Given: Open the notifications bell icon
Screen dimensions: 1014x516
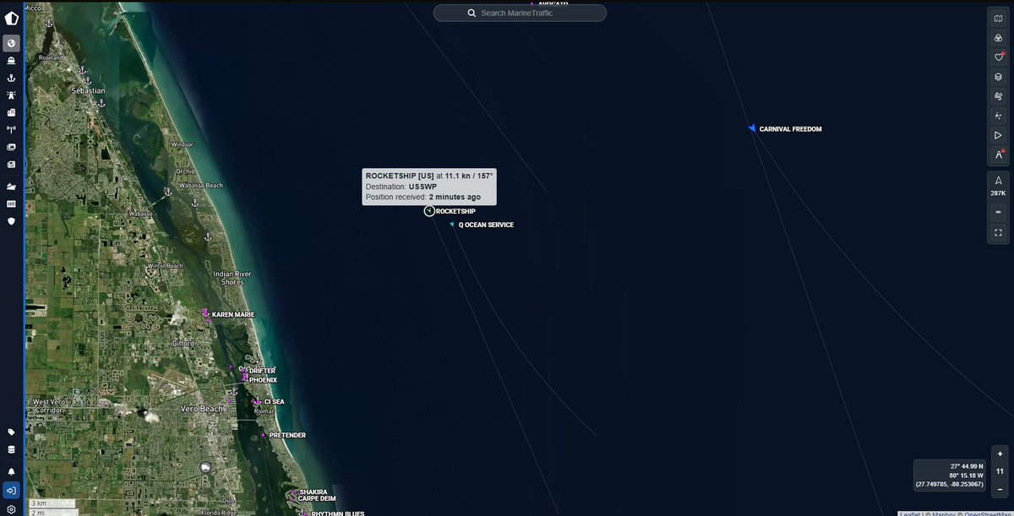Looking at the screenshot, I should click(11, 471).
